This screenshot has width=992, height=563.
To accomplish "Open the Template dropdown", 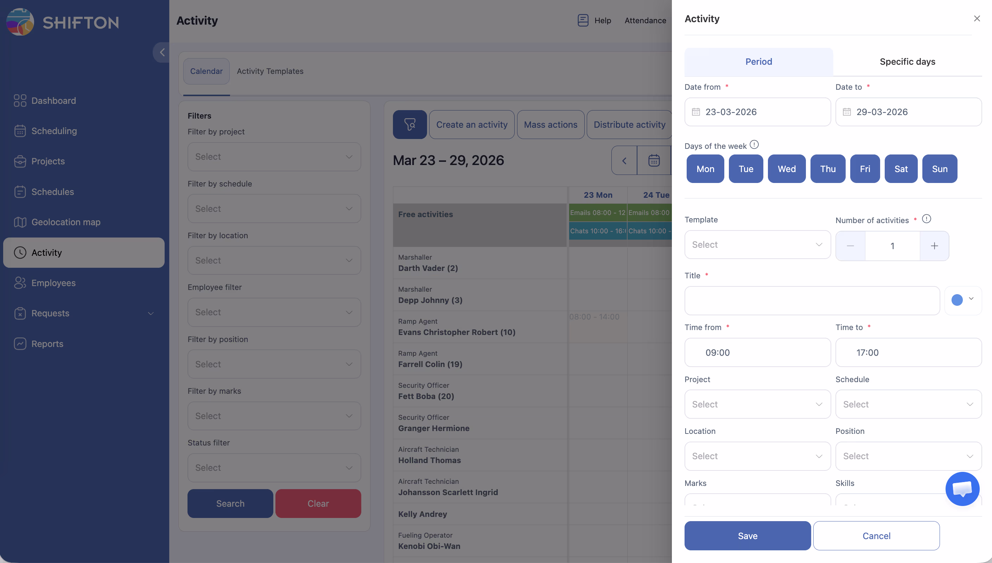I will [x=757, y=245].
